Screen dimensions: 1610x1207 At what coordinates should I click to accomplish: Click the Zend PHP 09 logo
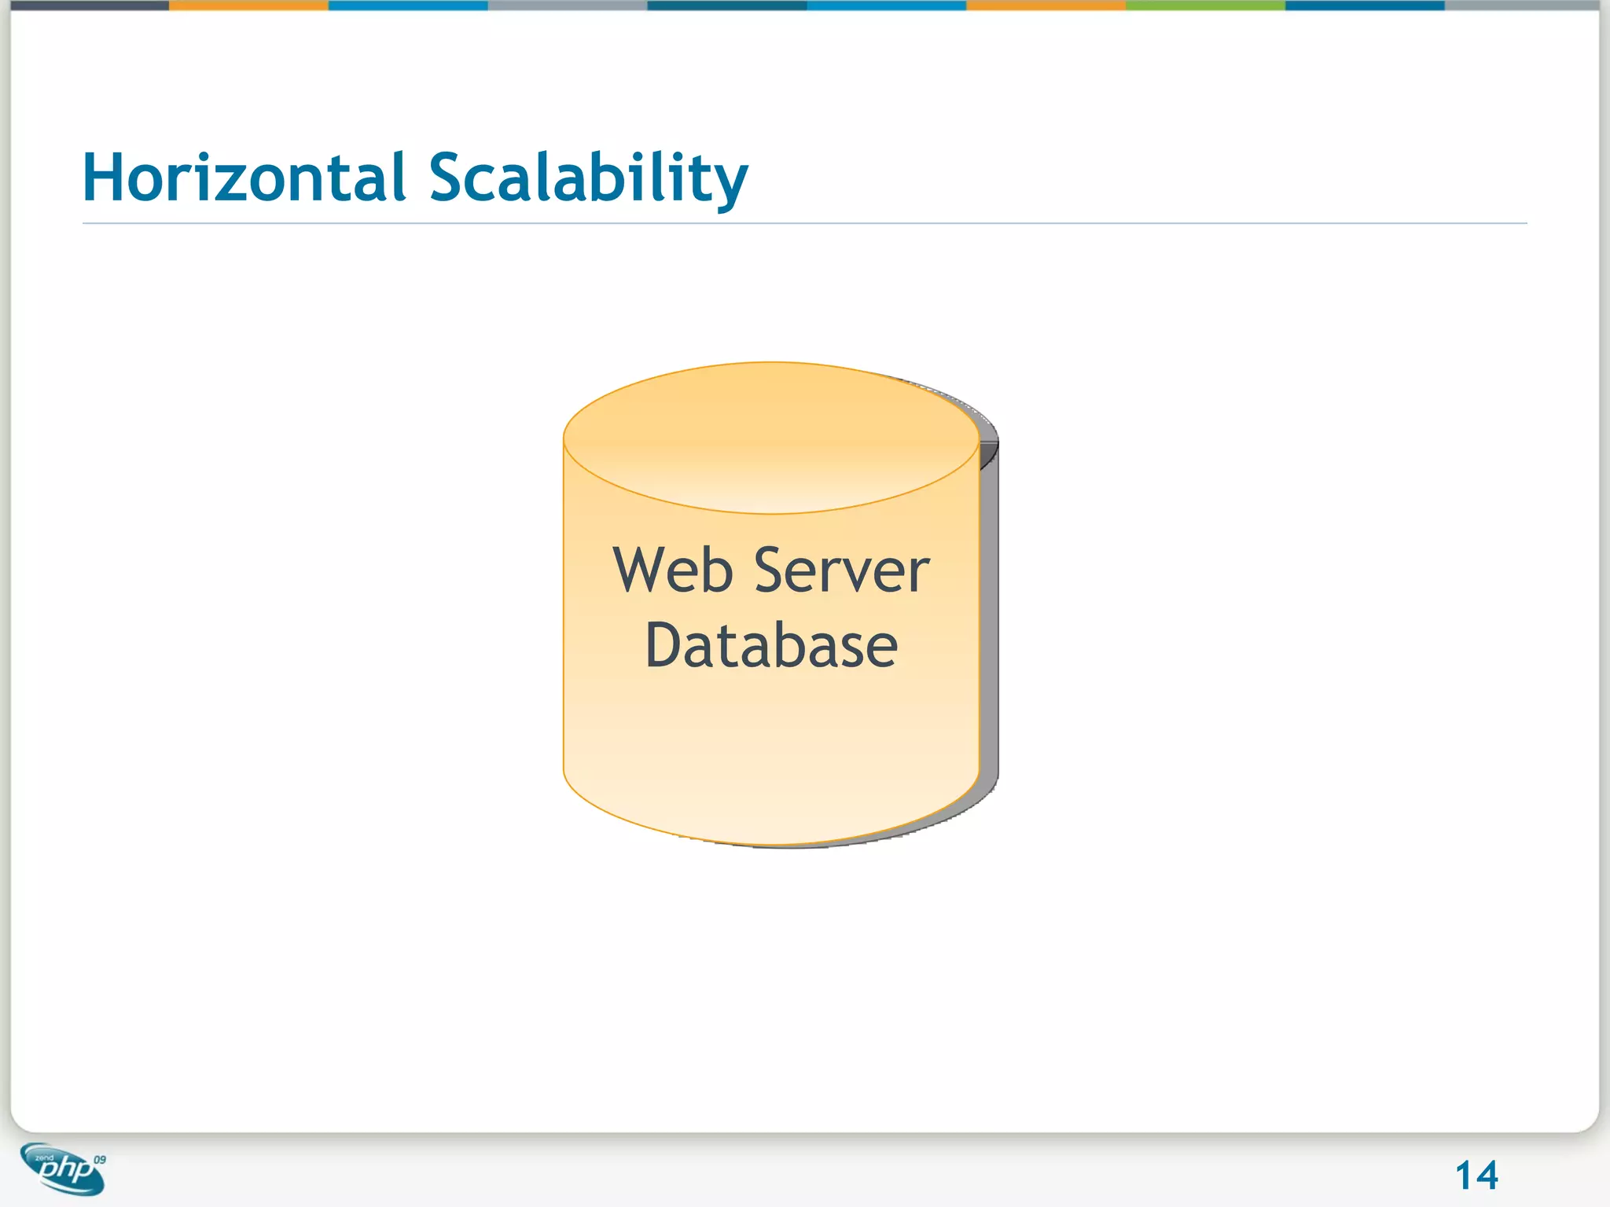(63, 1168)
